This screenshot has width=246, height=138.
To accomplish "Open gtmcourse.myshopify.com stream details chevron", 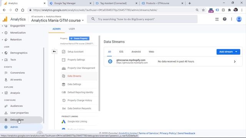I will pyautogui.click(x=235, y=62).
